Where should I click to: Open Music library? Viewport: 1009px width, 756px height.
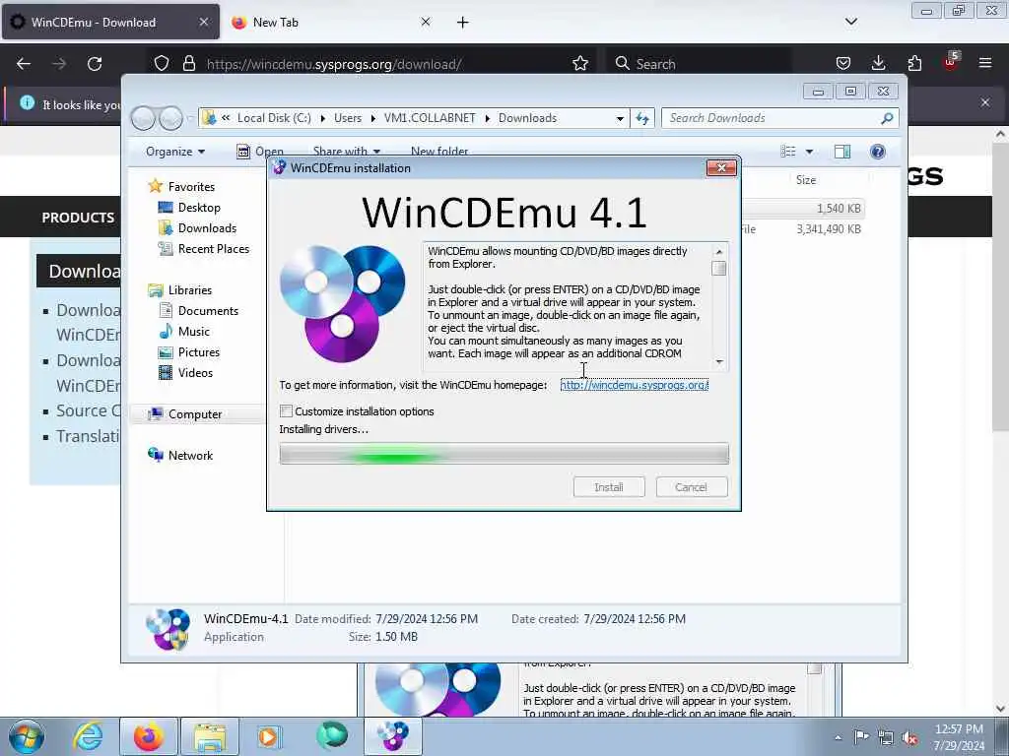[x=194, y=331]
